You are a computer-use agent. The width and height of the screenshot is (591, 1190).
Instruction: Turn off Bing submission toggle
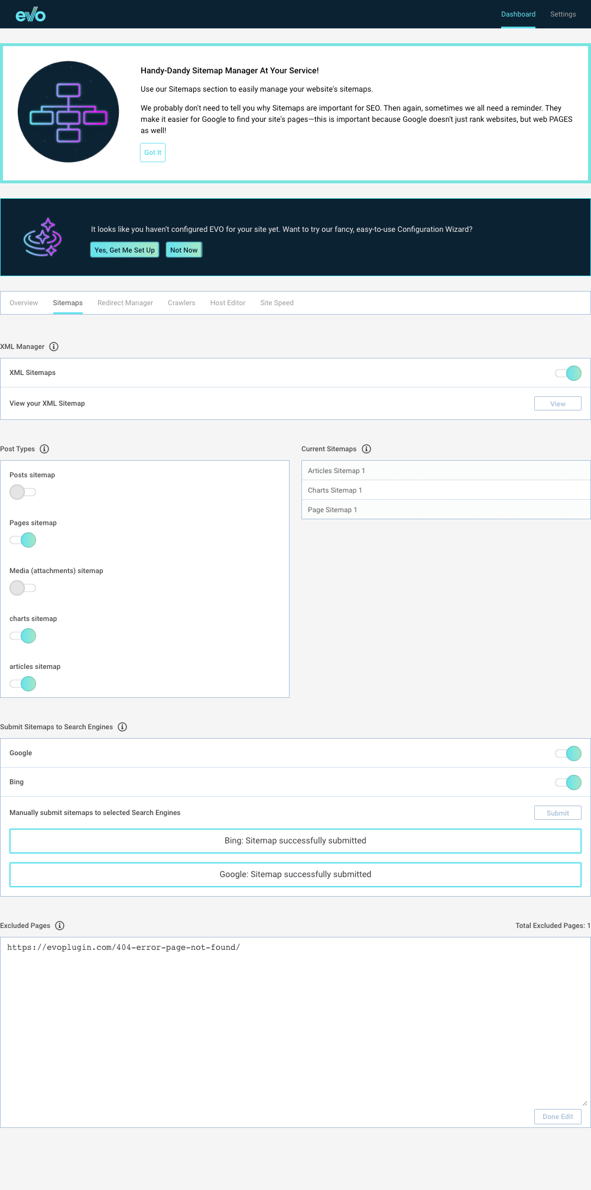pyautogui.click(x=568, y=782)
